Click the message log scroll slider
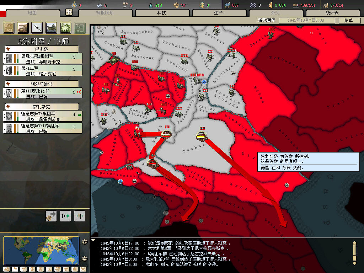Screen dimensions: 364x273 point(354,252)
